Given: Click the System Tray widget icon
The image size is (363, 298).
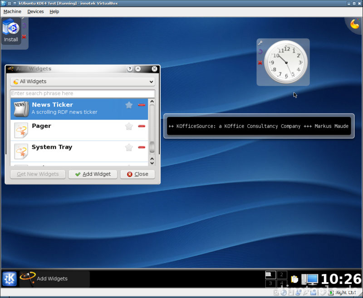Looking at the screenshot, I should tap(21, 151).
